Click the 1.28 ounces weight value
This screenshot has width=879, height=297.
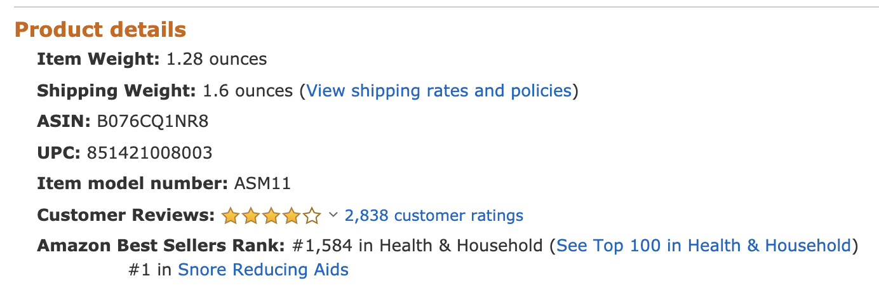(217, 60)
